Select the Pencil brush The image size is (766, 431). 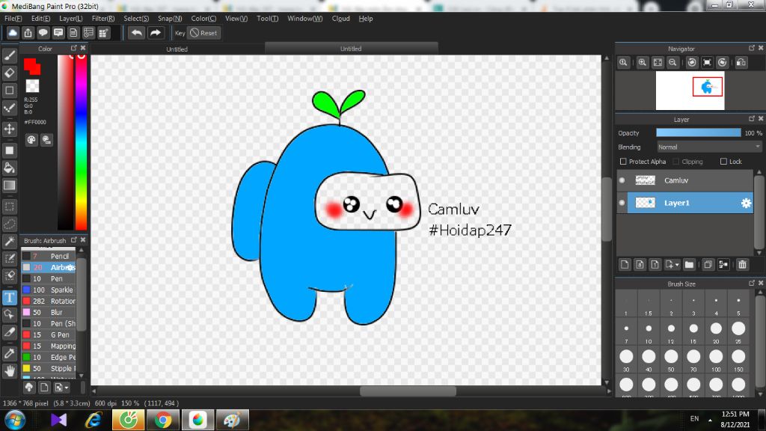pos(49,256)
